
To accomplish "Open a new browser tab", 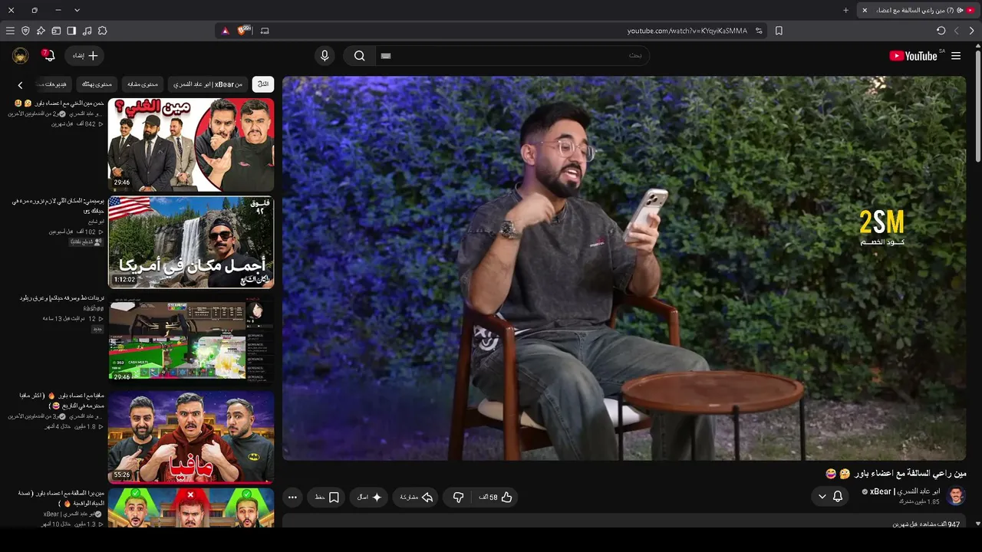I will [845, 10].
